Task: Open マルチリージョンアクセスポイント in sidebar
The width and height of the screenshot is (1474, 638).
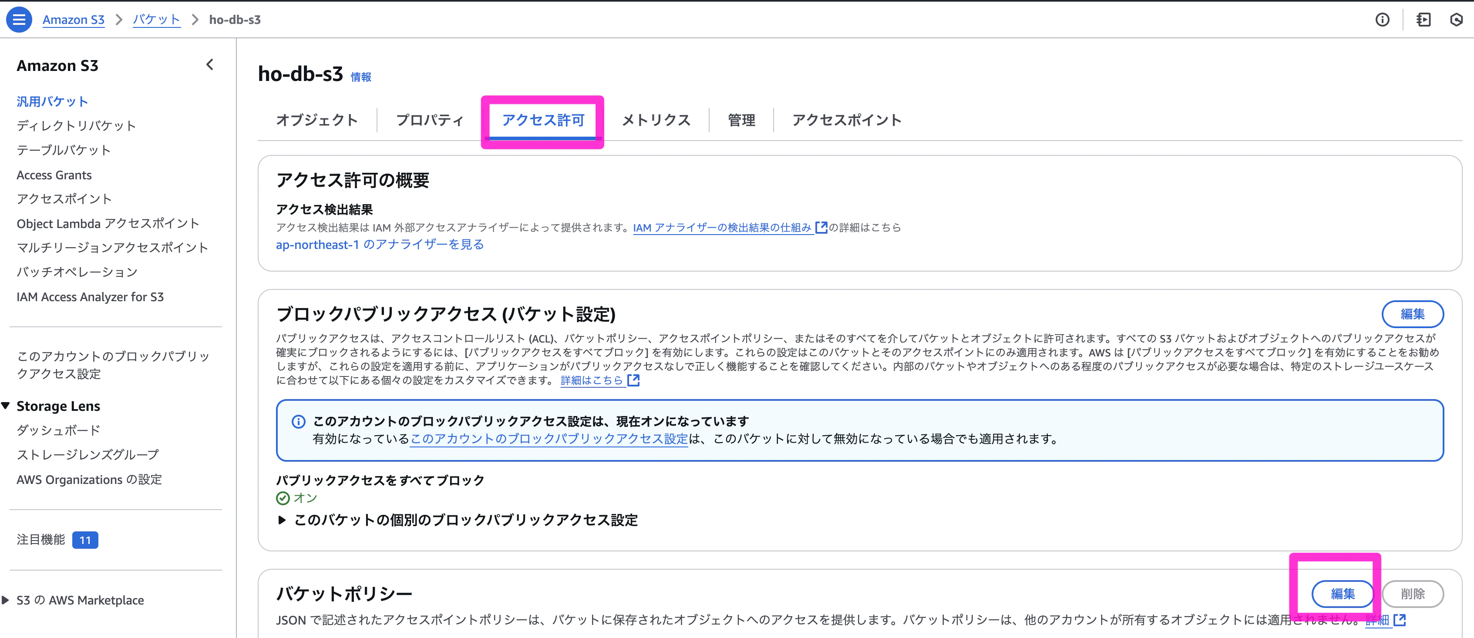Action: click(113, 248)
